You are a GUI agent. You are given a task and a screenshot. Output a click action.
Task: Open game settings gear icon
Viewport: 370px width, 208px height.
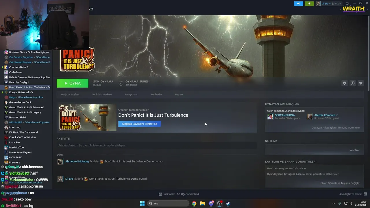coord(344,83)
